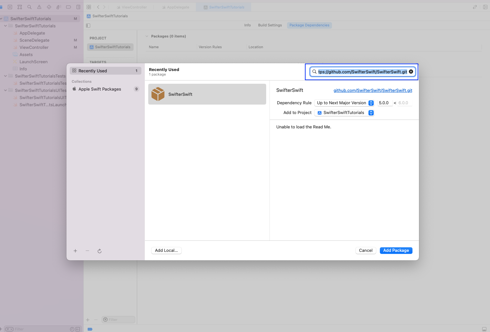Refresh the package collections

(x=100, y=251)
